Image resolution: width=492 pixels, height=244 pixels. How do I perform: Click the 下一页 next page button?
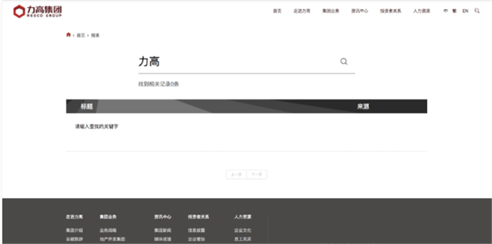point(256,175)
